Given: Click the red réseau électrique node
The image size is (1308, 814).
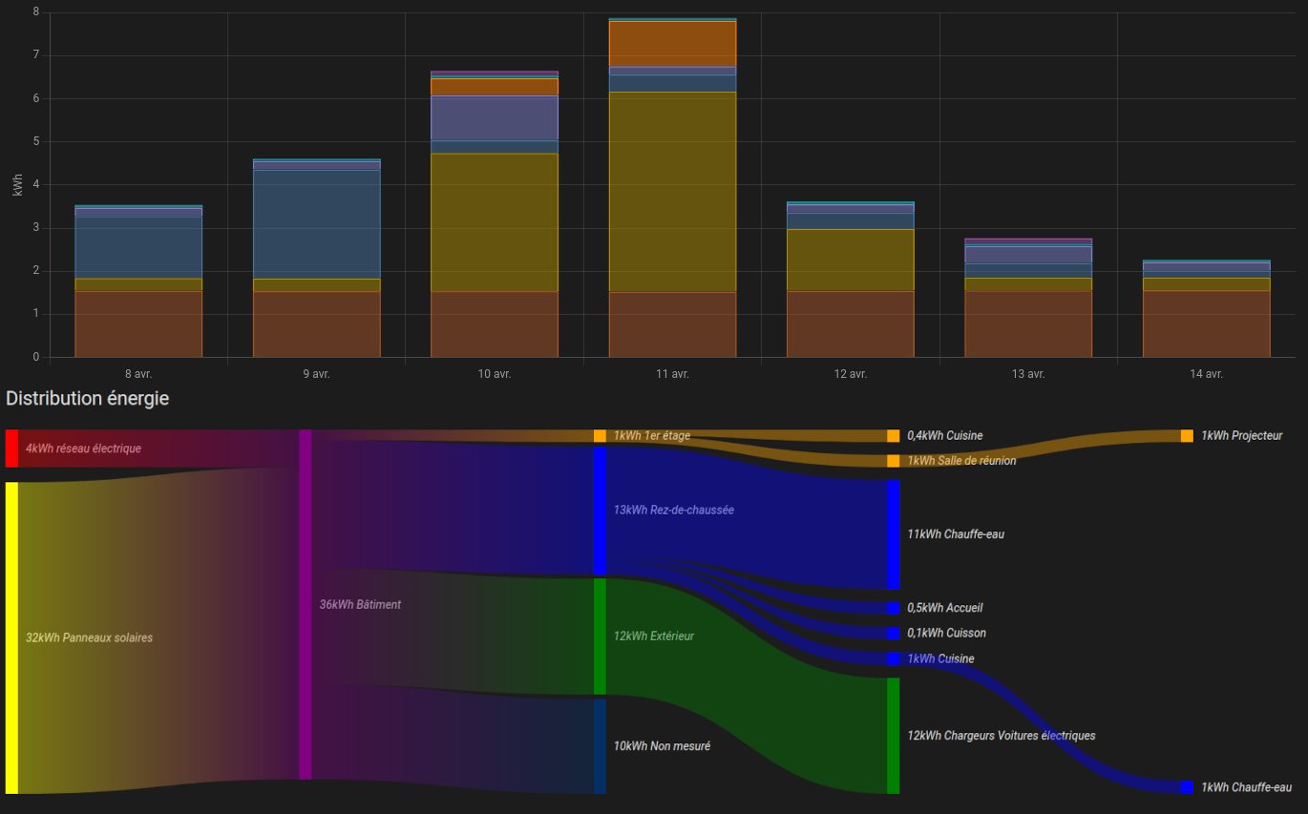Looking at the screenshot, I should coord(11,449).
